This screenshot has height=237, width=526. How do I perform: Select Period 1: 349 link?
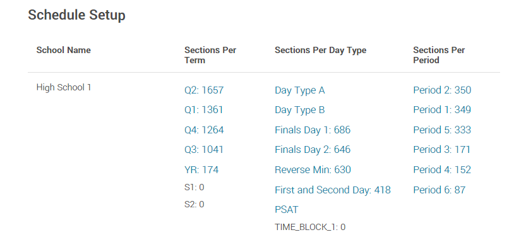click(x=442, y=110)
